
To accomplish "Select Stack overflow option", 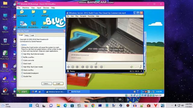I will (27, 70).
